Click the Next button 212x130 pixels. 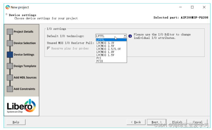pyautogui.click(x=156, y=122)
